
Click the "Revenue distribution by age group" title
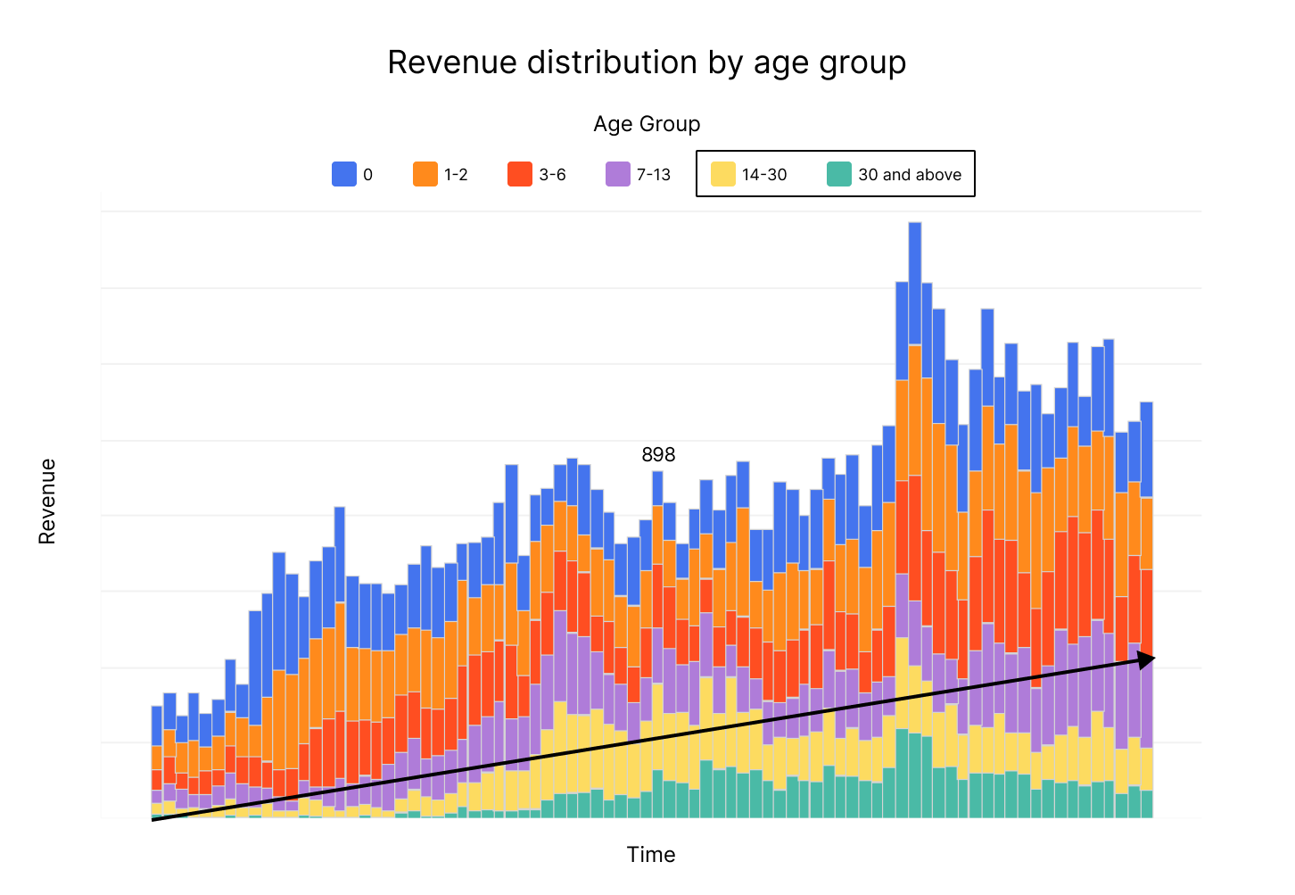[x=647, y=62]
